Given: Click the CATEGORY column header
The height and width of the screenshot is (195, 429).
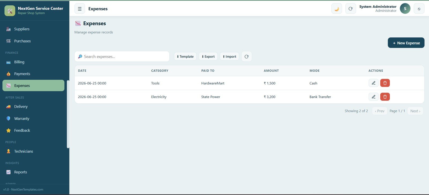Looking at the screenshot, I should [x=160, y=71].
